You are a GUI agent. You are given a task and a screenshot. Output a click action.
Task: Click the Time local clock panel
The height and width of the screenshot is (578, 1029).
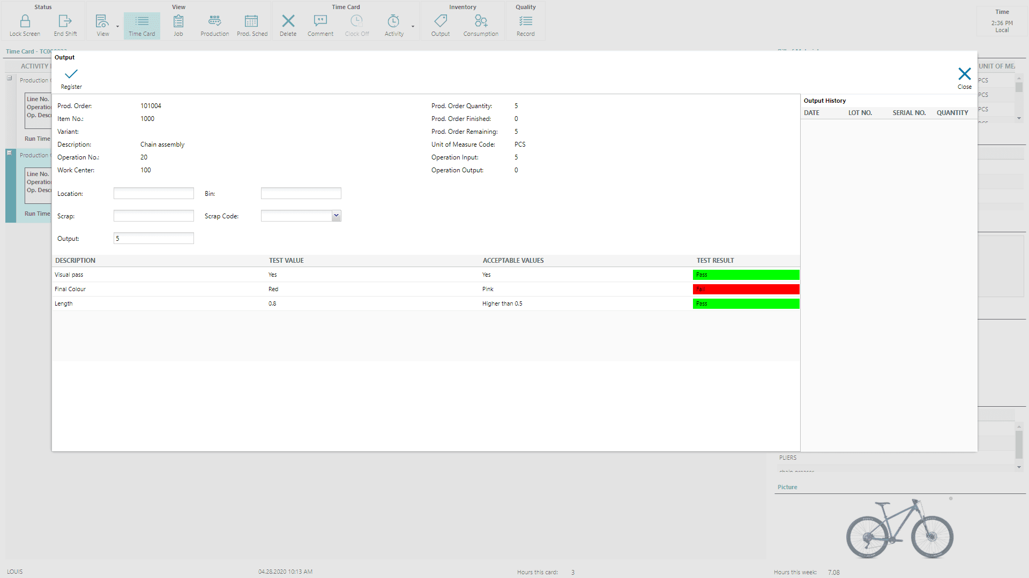click(x=1002, y=21)
